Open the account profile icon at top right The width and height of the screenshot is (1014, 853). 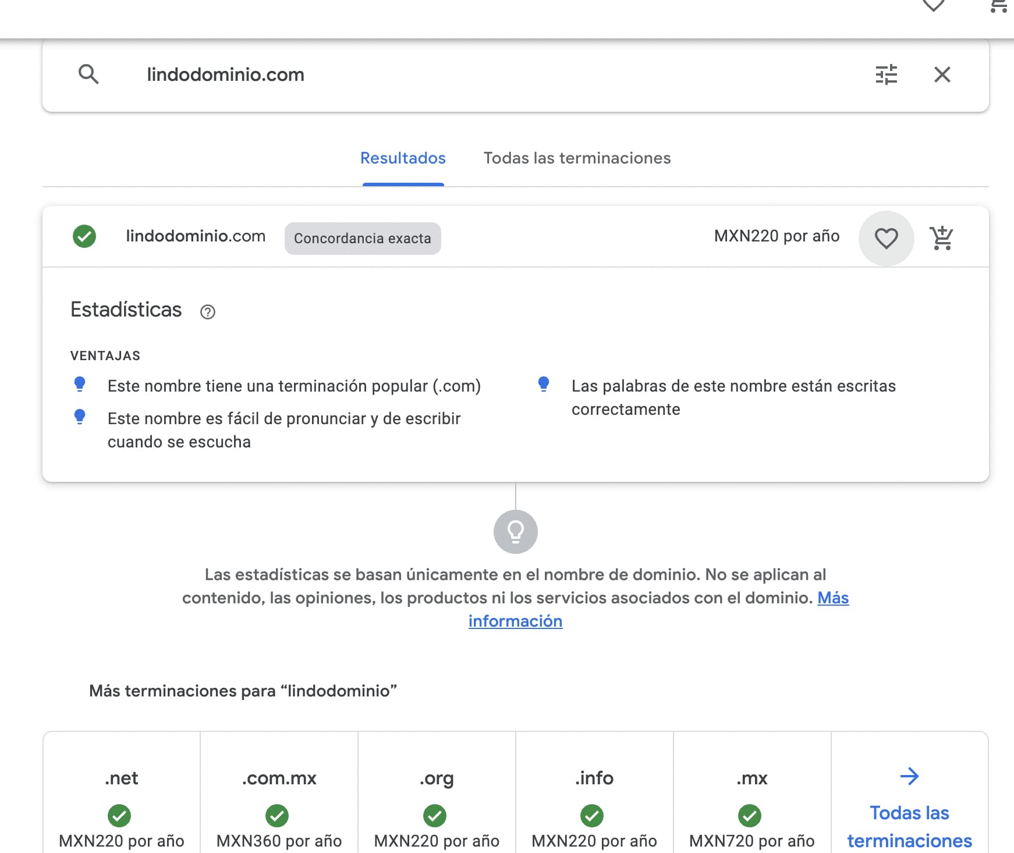pyautogui.click(x=1000, y=6)
